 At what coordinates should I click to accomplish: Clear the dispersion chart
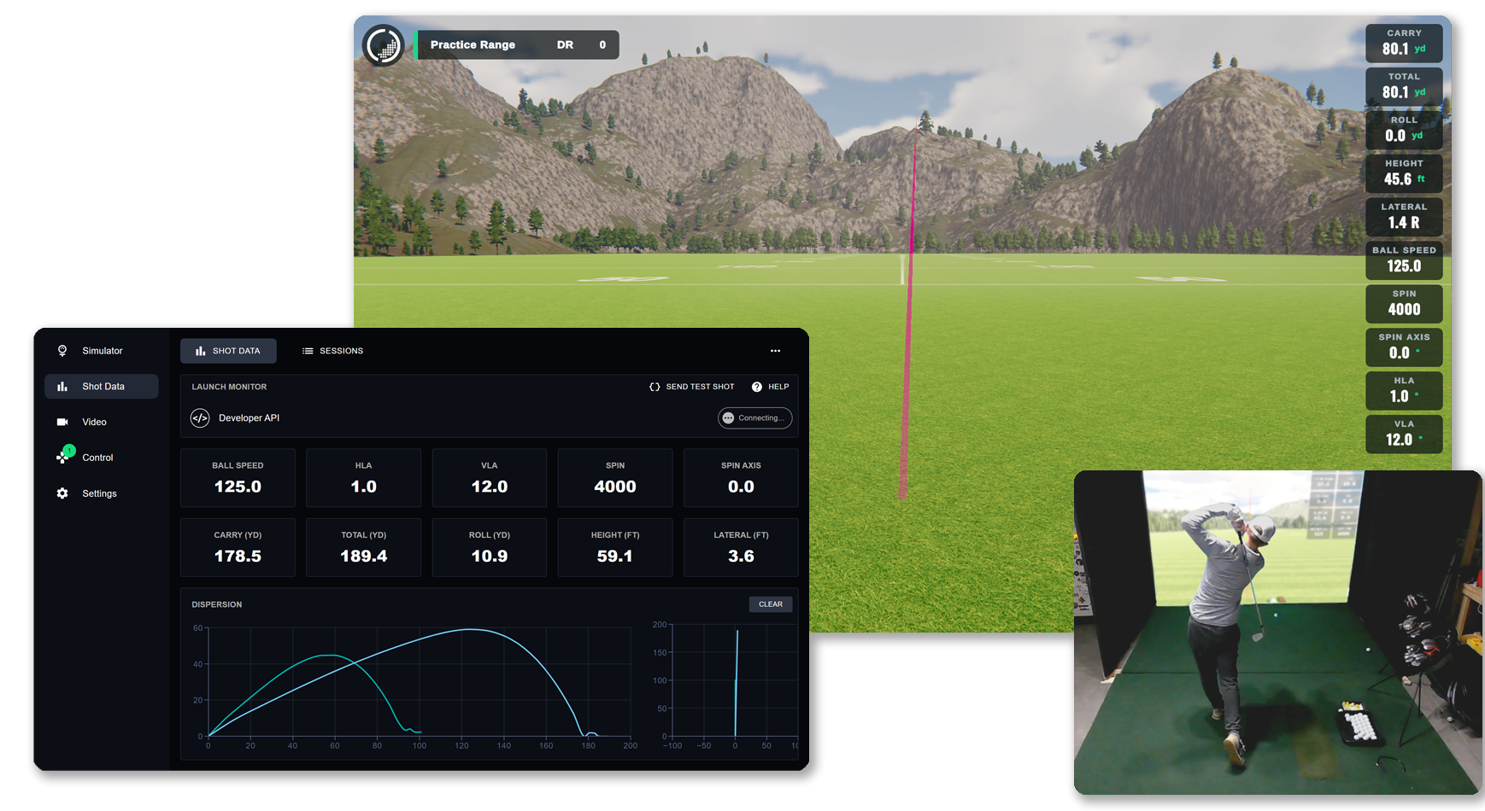click(x=770, y=604)
